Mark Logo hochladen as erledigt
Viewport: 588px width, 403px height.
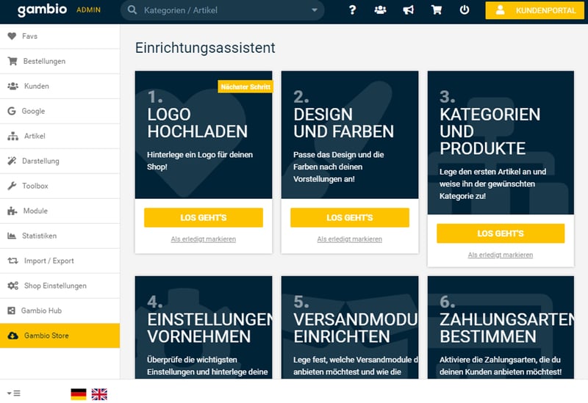click(x=204, y=239)
